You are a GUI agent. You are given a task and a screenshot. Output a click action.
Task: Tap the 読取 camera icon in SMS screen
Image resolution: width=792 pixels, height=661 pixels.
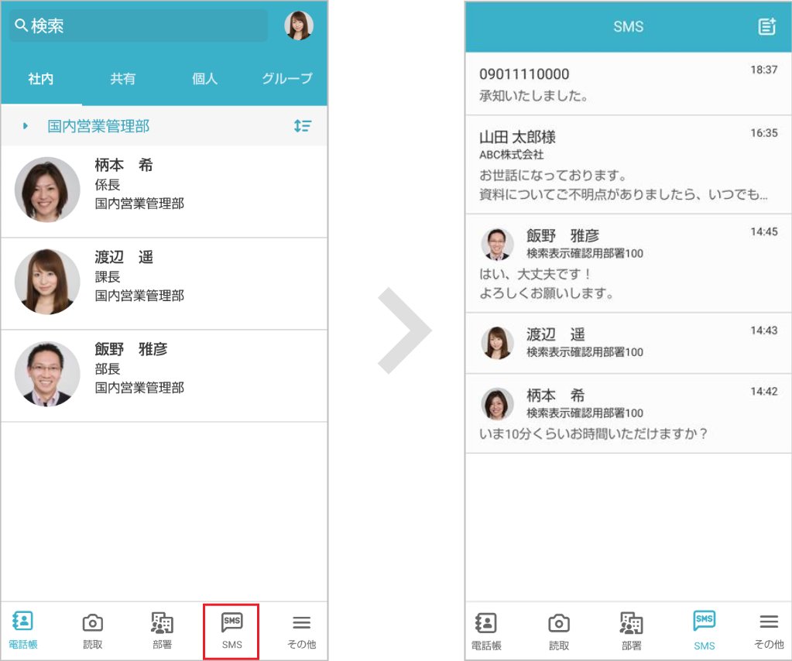tap(559, 624)
